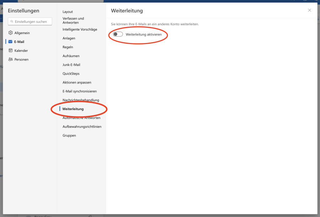
Task: Enable the Weiterleitung aktivieren toggle
Action: (x=118, y=34)
